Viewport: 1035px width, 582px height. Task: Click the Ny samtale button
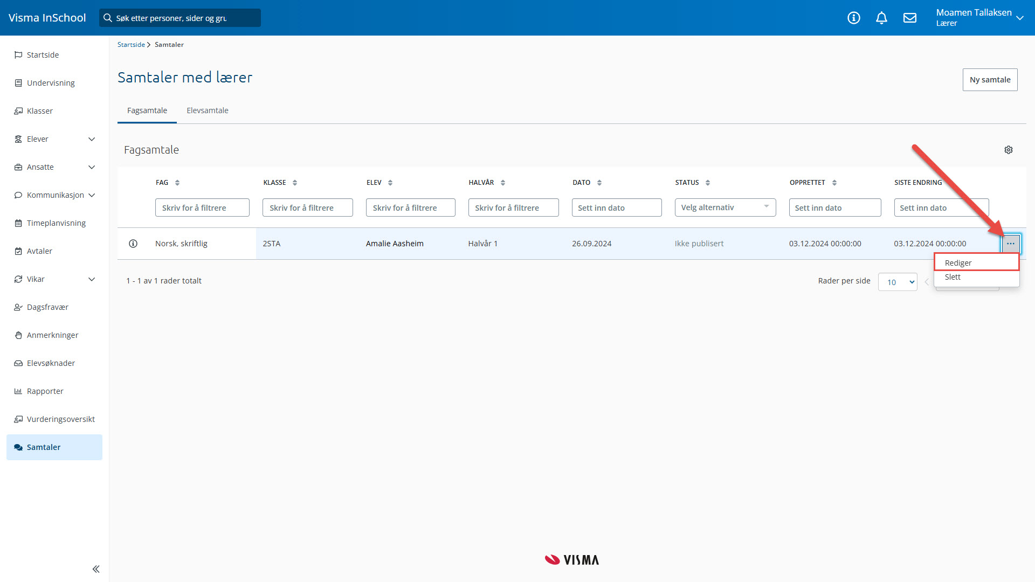point(990,80)
